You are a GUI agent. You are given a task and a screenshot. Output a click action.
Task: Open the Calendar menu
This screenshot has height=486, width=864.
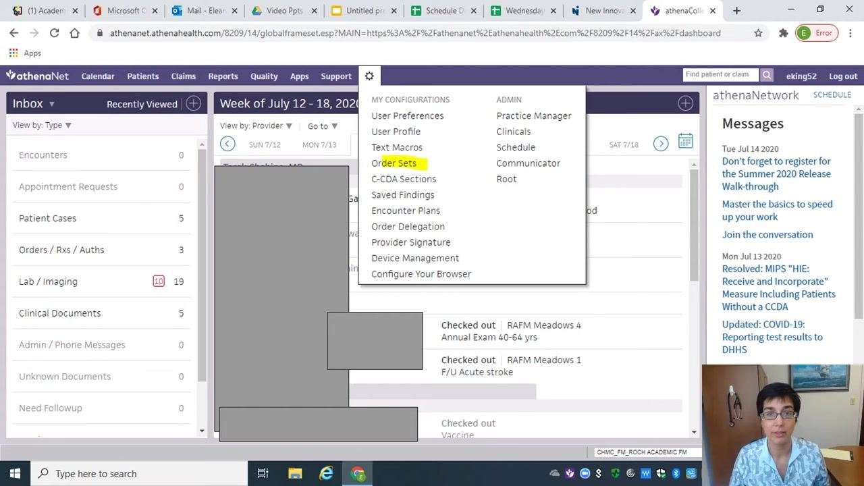coord(98,76)
